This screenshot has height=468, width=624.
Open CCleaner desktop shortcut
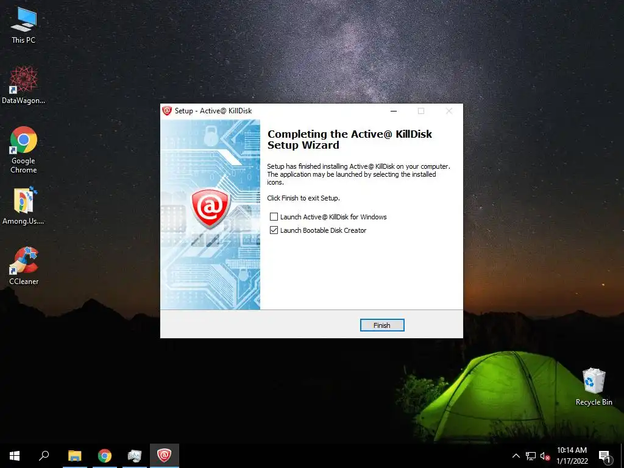24,266
